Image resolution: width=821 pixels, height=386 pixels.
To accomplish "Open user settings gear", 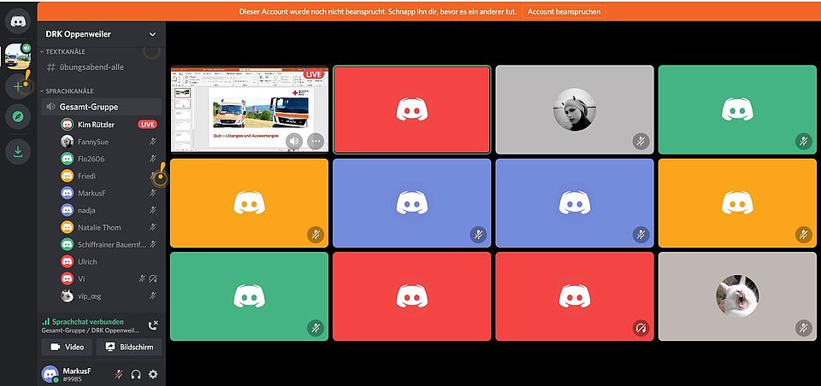I will pos(153,374).
